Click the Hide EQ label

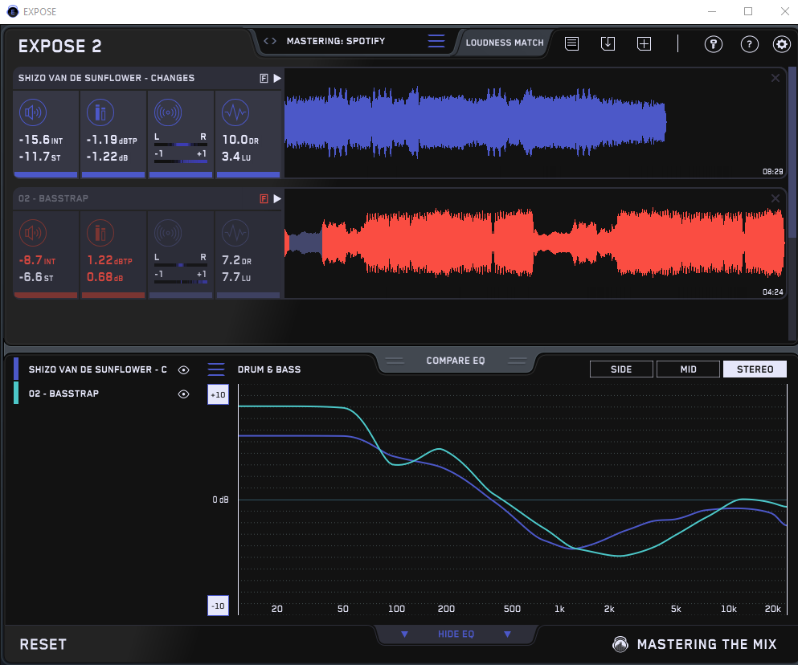[456, 634]
